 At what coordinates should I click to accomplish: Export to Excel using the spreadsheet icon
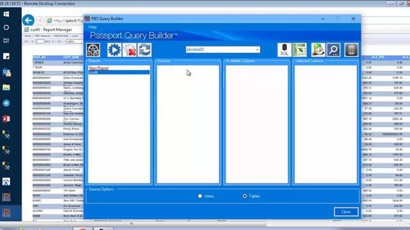coord(300,50)
